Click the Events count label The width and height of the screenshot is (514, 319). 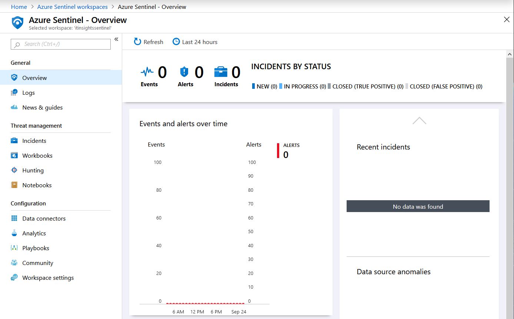pyautogui.click(x=149, y=84)
